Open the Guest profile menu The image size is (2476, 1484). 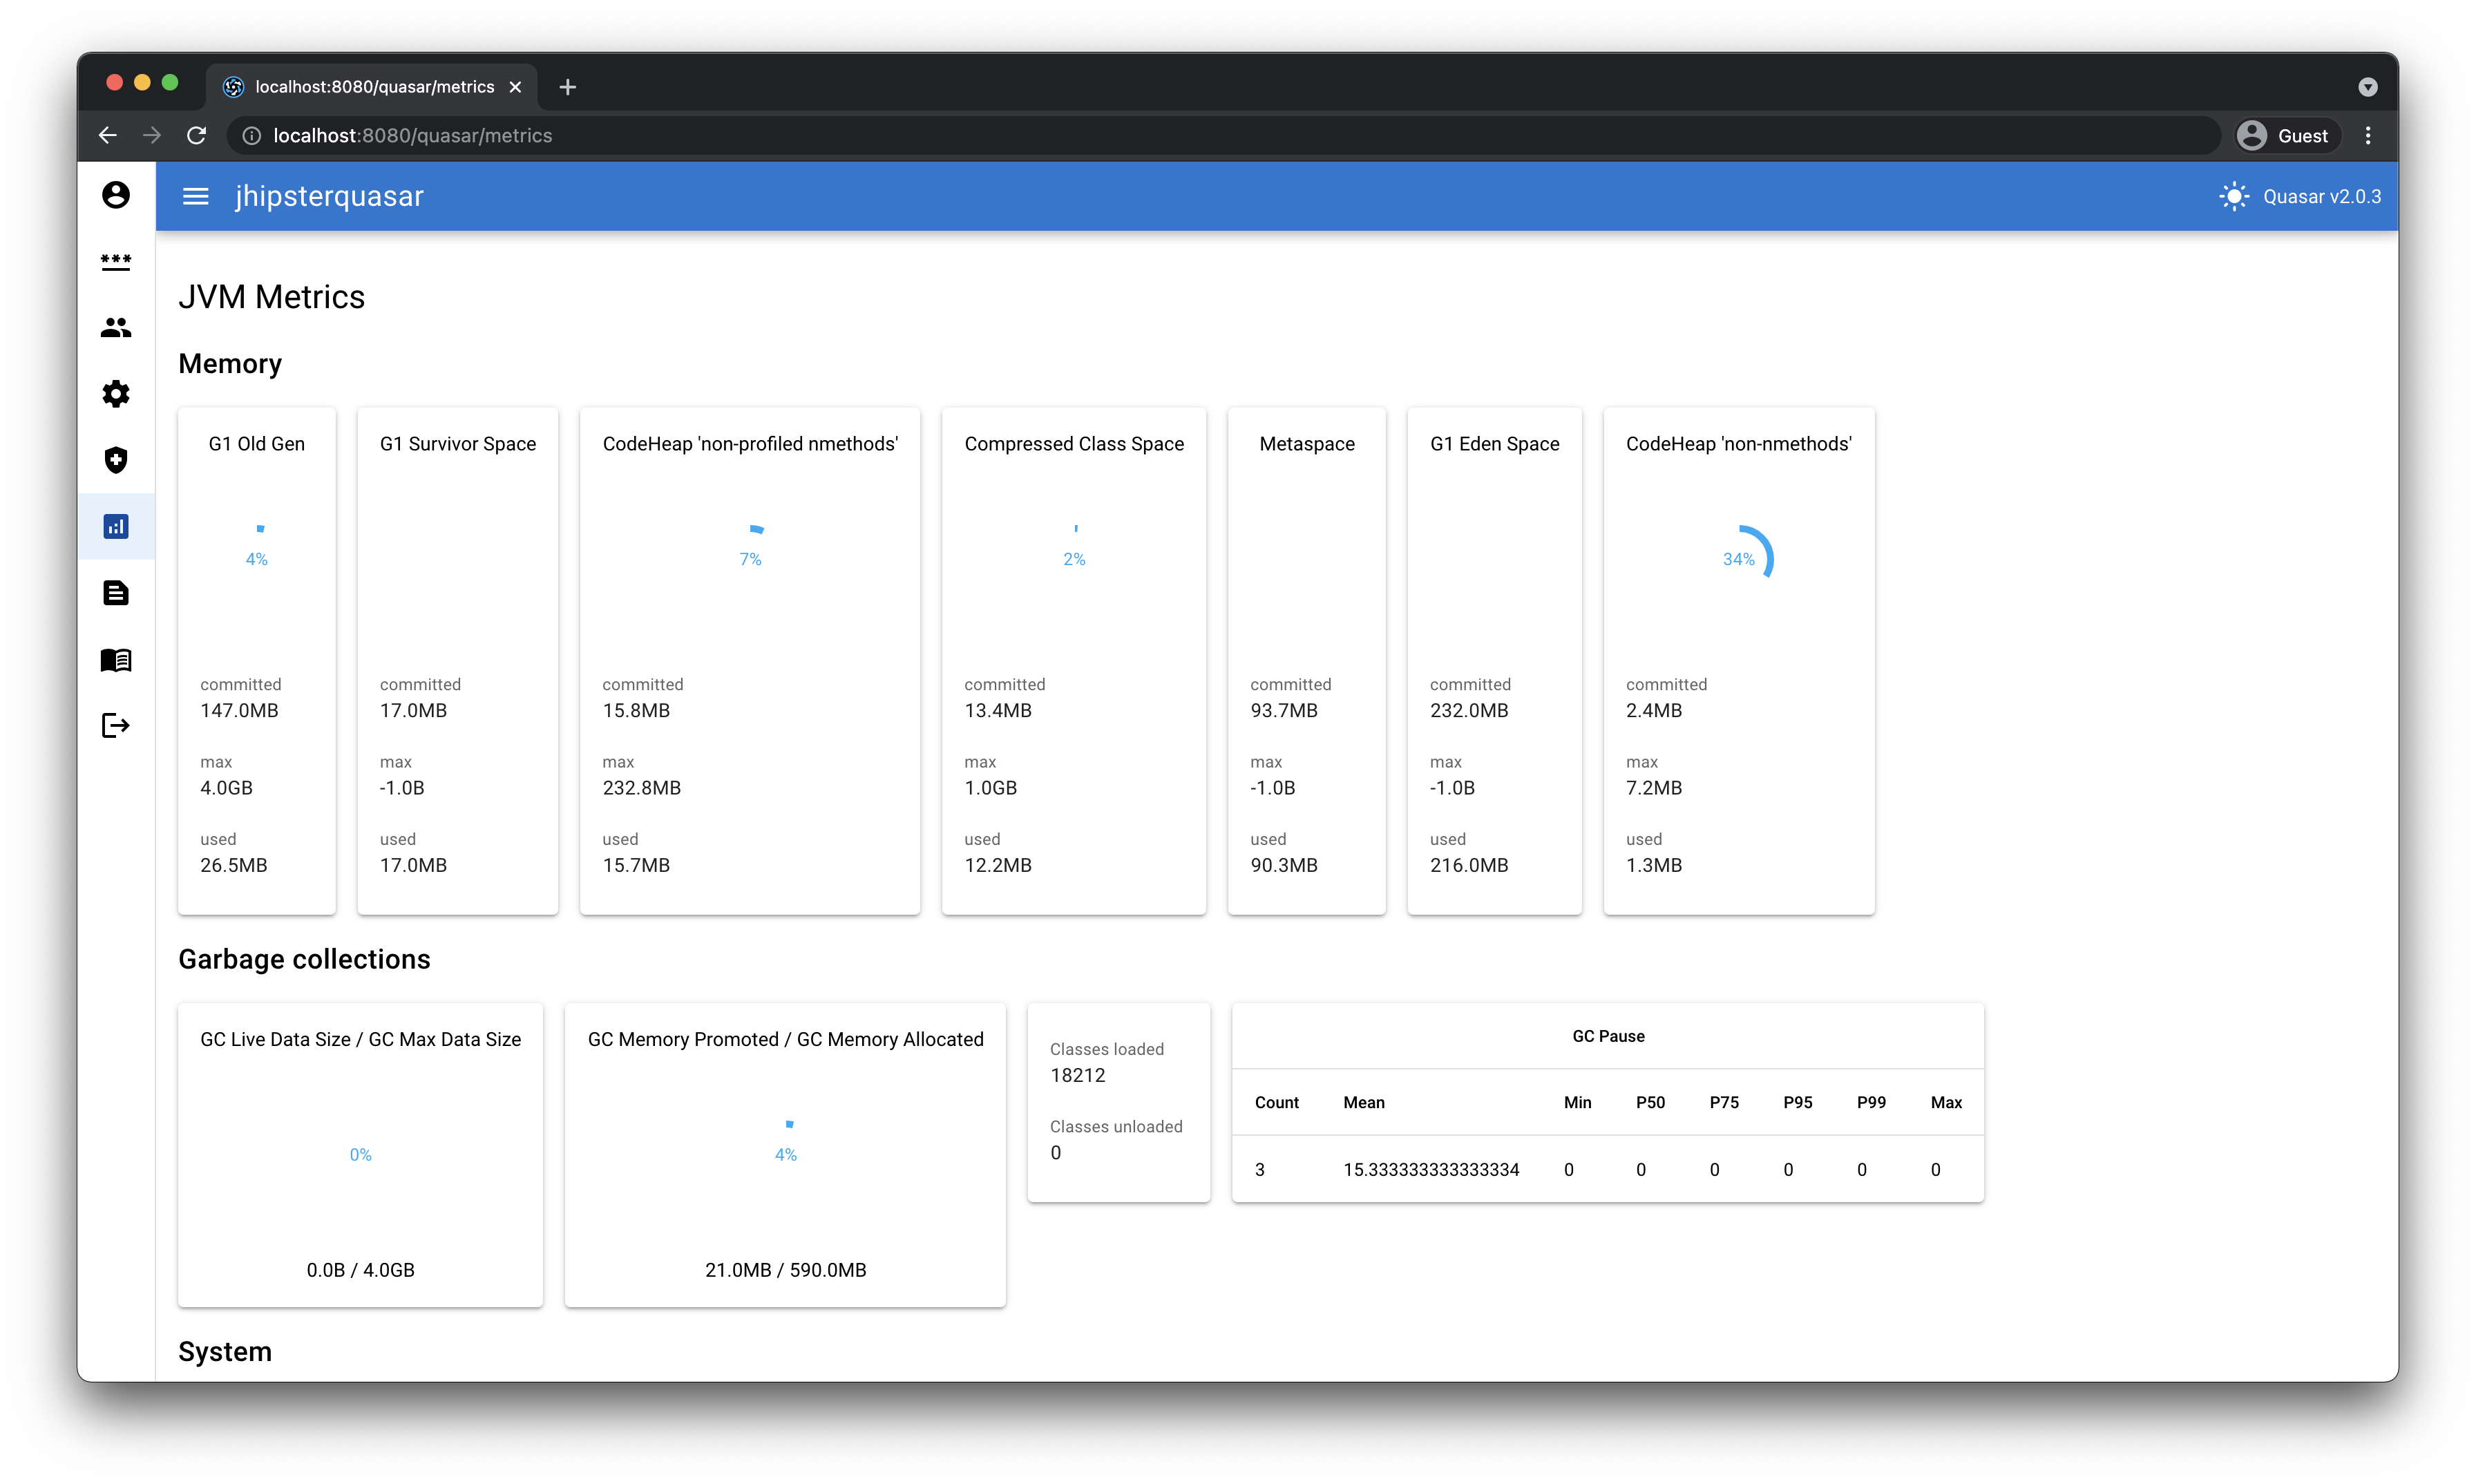point(2287,136)
